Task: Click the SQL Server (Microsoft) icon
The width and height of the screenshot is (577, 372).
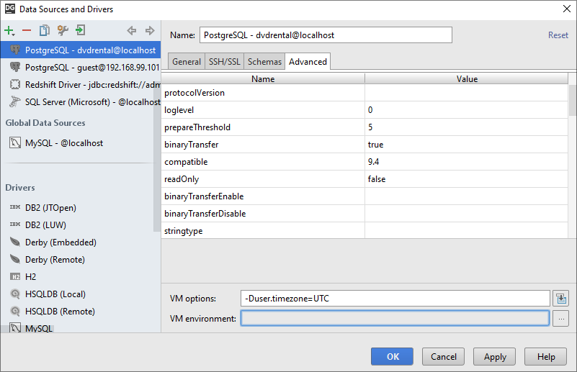Action: point(15,102)
